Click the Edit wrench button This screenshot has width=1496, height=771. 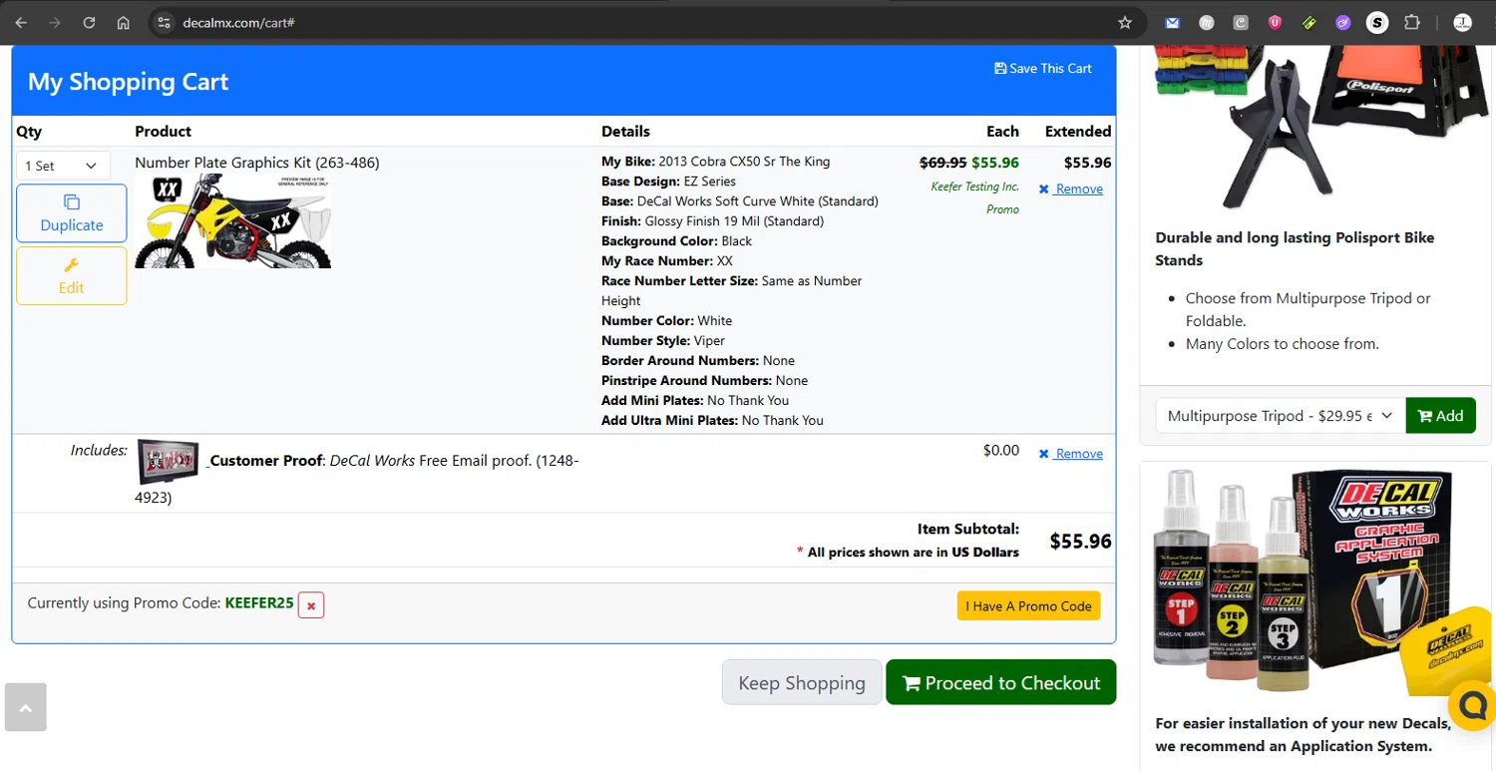(x=72, y=275)
